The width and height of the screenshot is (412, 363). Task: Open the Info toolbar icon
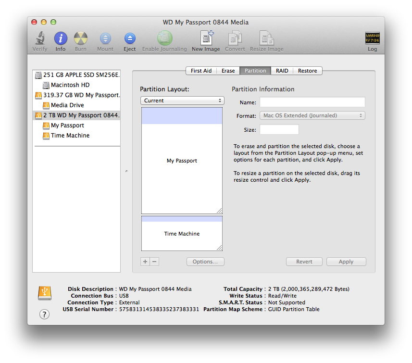[x=61, y=38]
